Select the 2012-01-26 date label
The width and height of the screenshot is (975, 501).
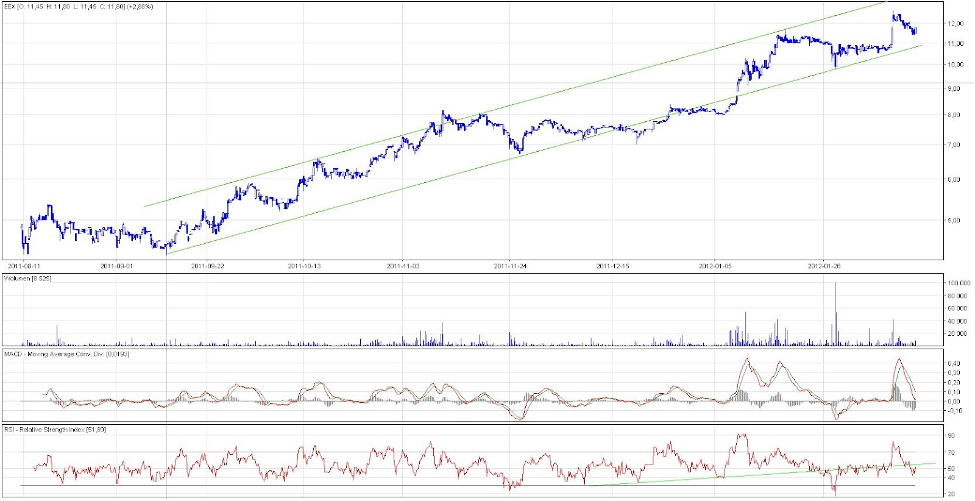[824, 266]
